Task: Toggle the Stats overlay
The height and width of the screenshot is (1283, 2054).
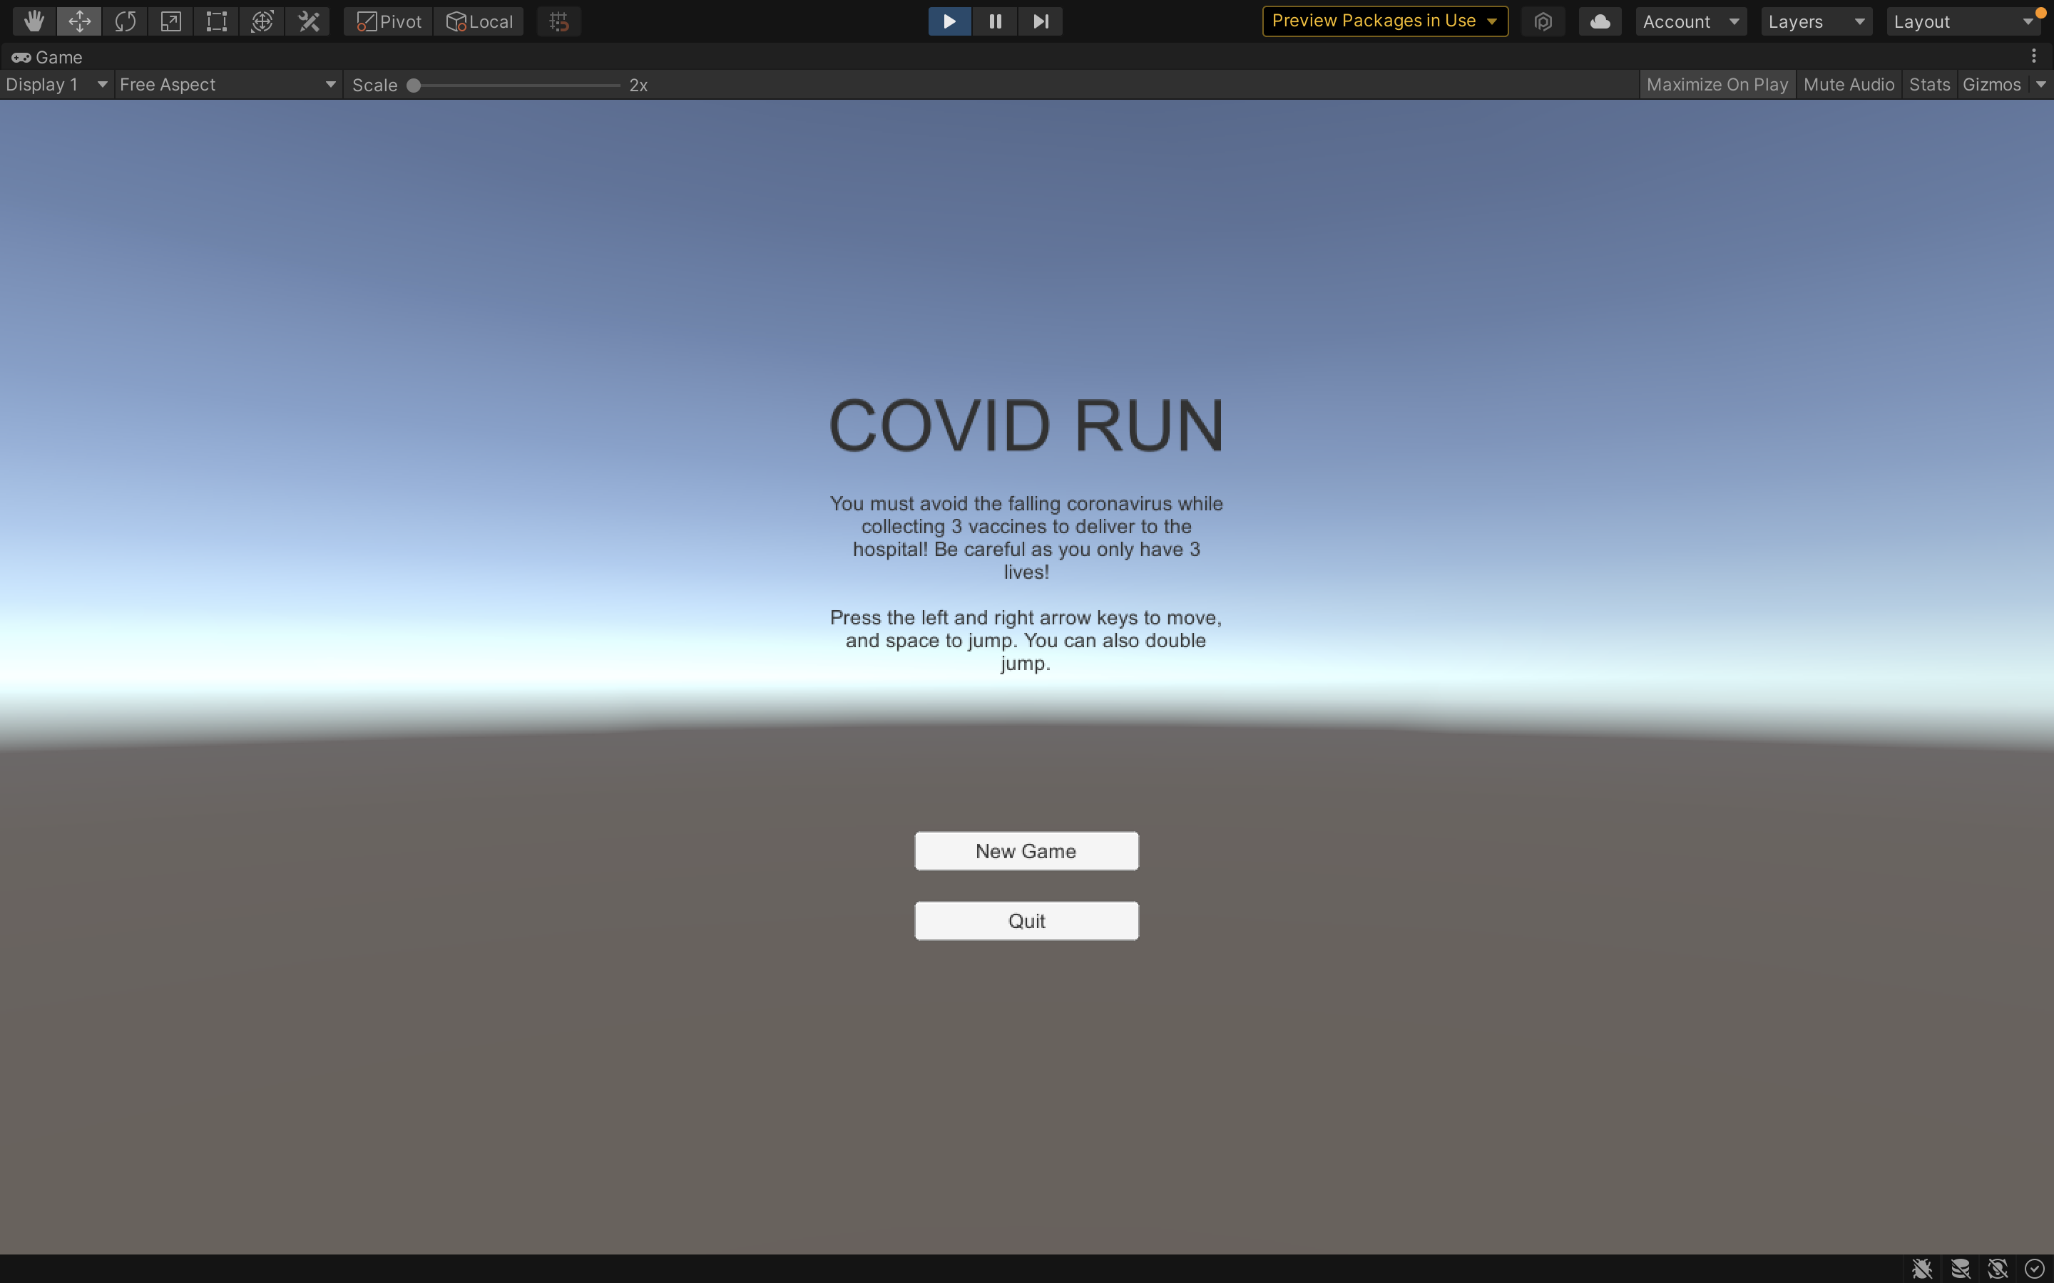Action: click(1928, 85)
